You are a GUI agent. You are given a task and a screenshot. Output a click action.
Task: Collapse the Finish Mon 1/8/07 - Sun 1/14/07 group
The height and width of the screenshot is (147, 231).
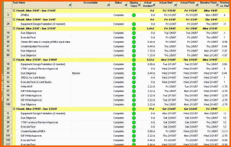[14, 10]
